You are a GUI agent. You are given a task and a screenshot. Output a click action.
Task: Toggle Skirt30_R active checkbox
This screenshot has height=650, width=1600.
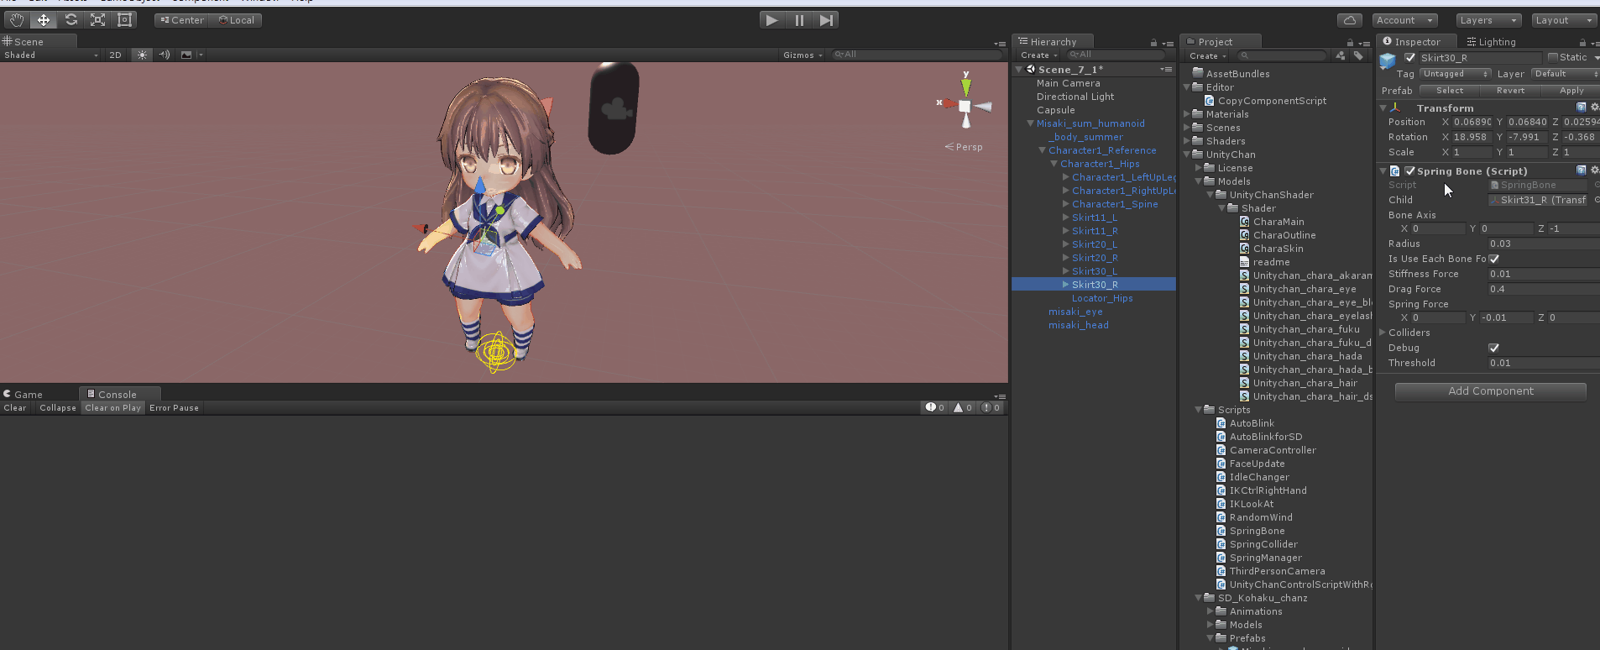[1410, 58]
